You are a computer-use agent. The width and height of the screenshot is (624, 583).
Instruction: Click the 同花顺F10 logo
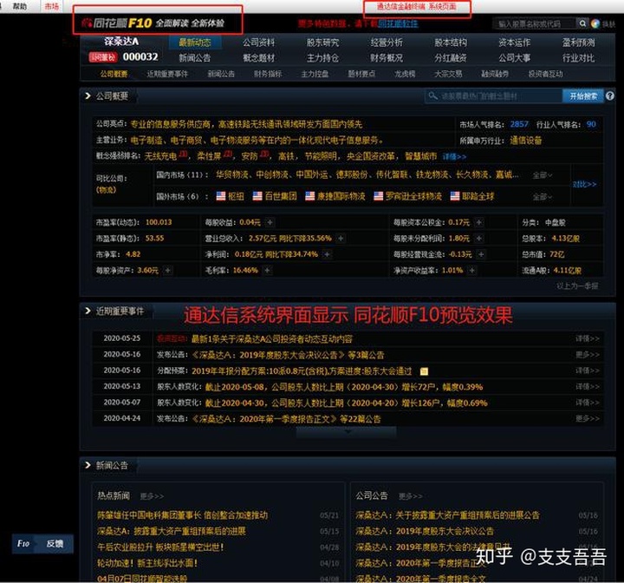117,23
